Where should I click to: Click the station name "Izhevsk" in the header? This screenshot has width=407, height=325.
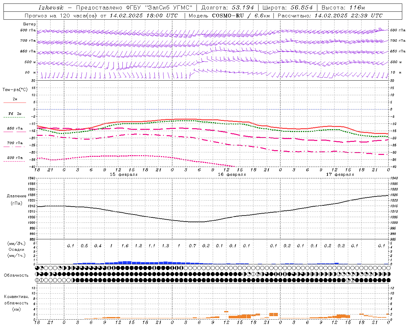[x=51, y=8]
